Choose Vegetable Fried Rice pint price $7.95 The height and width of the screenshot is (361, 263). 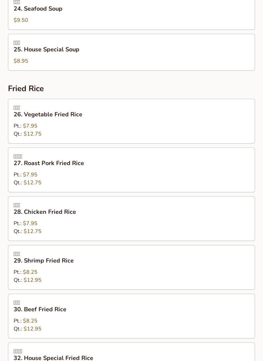[x=30, y=126]
